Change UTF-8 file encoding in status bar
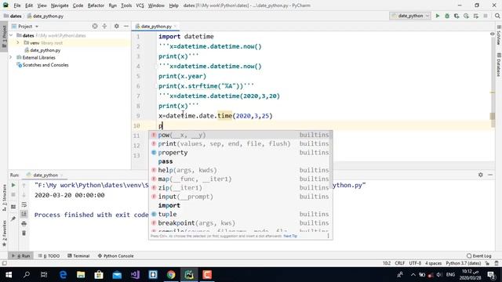This screenshot has height=282, width=502. (415, 263)
